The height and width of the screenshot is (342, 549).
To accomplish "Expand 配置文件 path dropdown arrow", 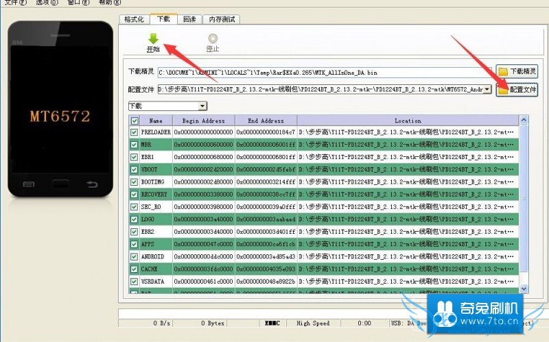I will (487, 90).
